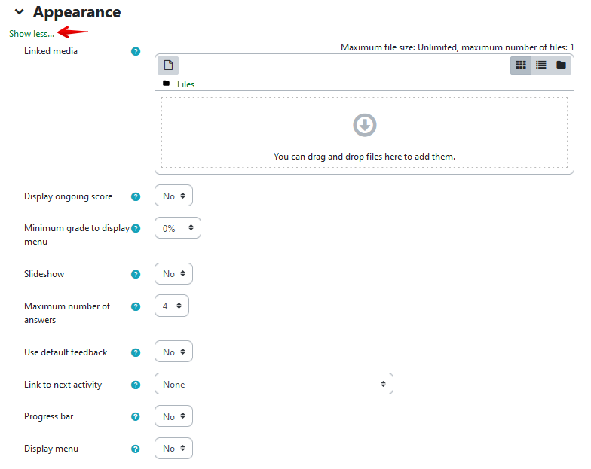591x469 pixels.
Task: Show help for Link to next activity
Action: pos(136,385)
